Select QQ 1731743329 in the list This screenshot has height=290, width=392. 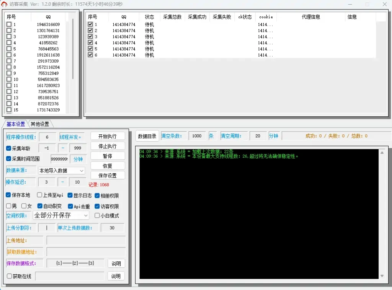click(x=48, y=110)
